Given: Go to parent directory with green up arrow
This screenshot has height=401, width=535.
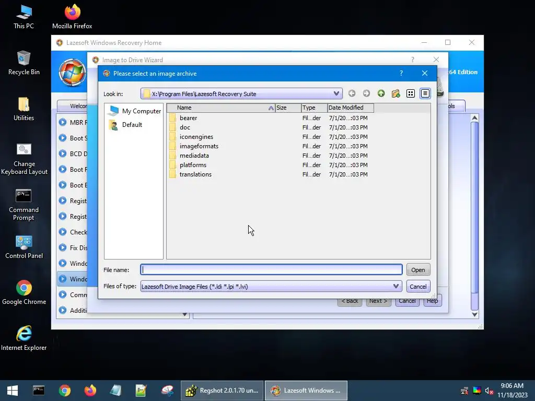Looking at the screenshot, I should point(381,93).
